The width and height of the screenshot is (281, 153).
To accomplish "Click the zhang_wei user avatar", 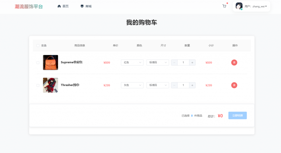I will [239, 6].
